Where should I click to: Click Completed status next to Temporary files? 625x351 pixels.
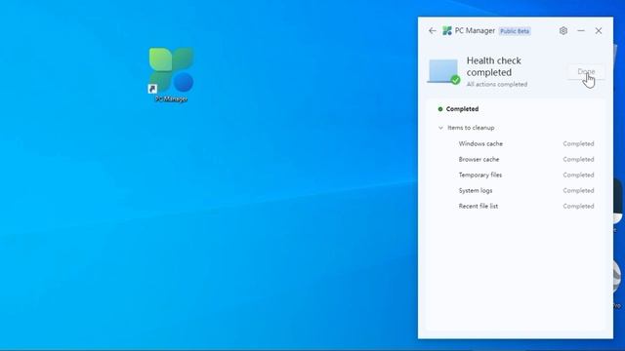[578, 175]
